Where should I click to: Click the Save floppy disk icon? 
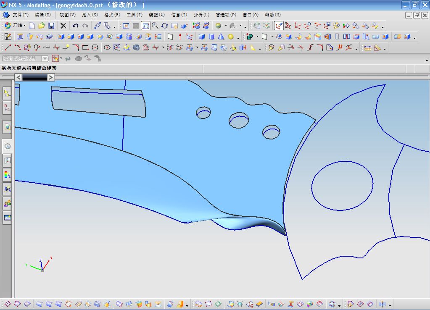pos(51,26)
